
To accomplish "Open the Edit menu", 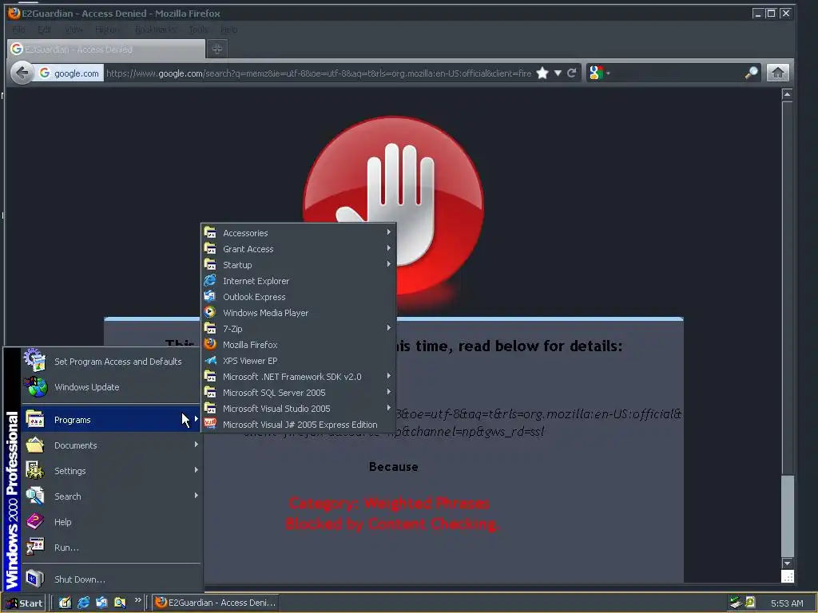I will pyautogui.click(x=45, y=30).
